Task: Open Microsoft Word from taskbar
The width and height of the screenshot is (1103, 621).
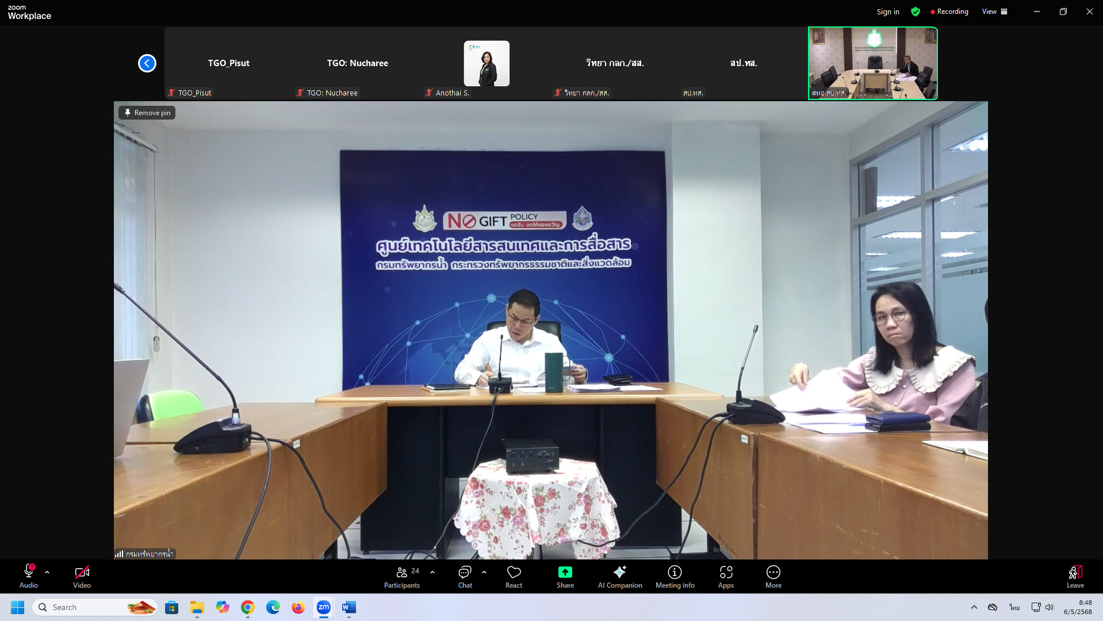Action: 349,607
